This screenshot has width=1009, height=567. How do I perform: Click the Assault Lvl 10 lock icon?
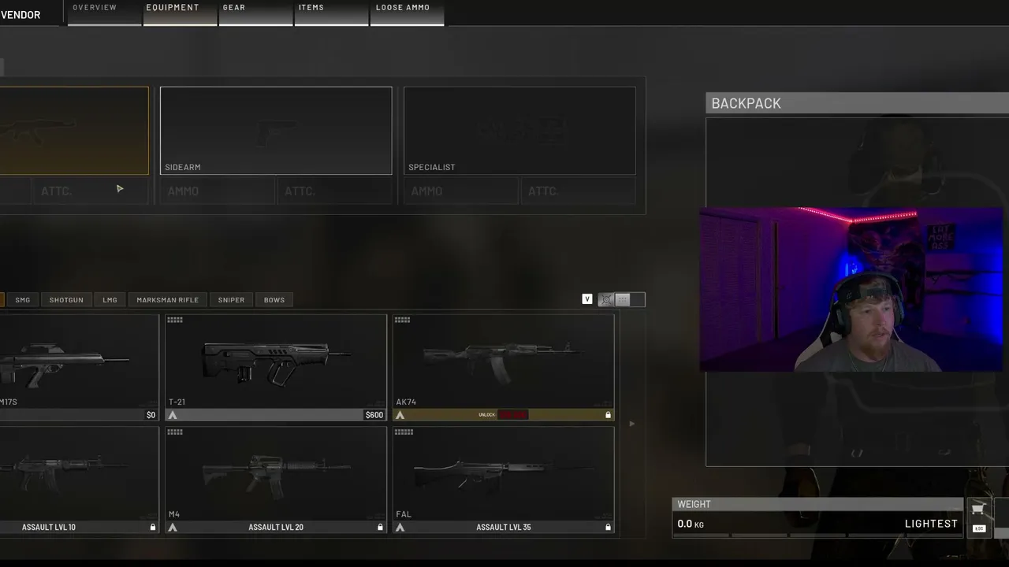click(153, 528)
